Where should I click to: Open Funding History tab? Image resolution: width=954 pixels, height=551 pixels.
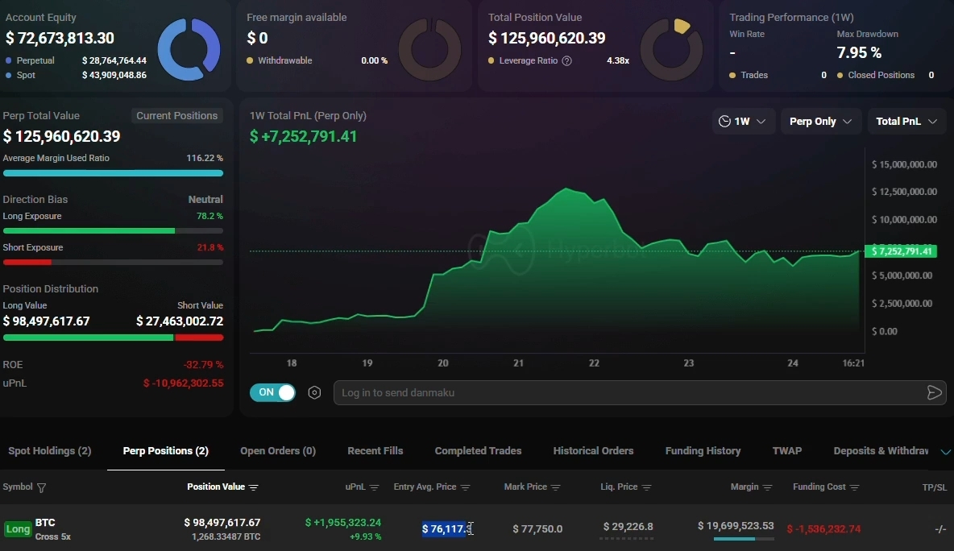point(703,450)
